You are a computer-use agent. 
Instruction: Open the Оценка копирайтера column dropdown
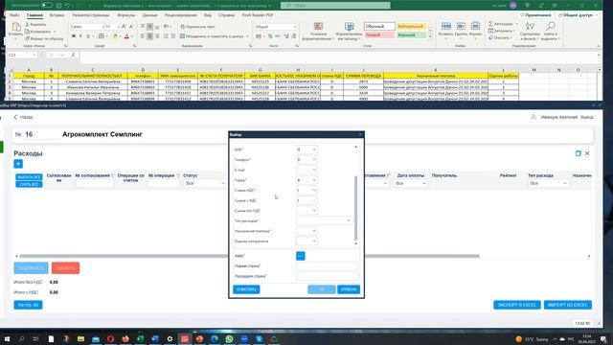click(306, 241)
